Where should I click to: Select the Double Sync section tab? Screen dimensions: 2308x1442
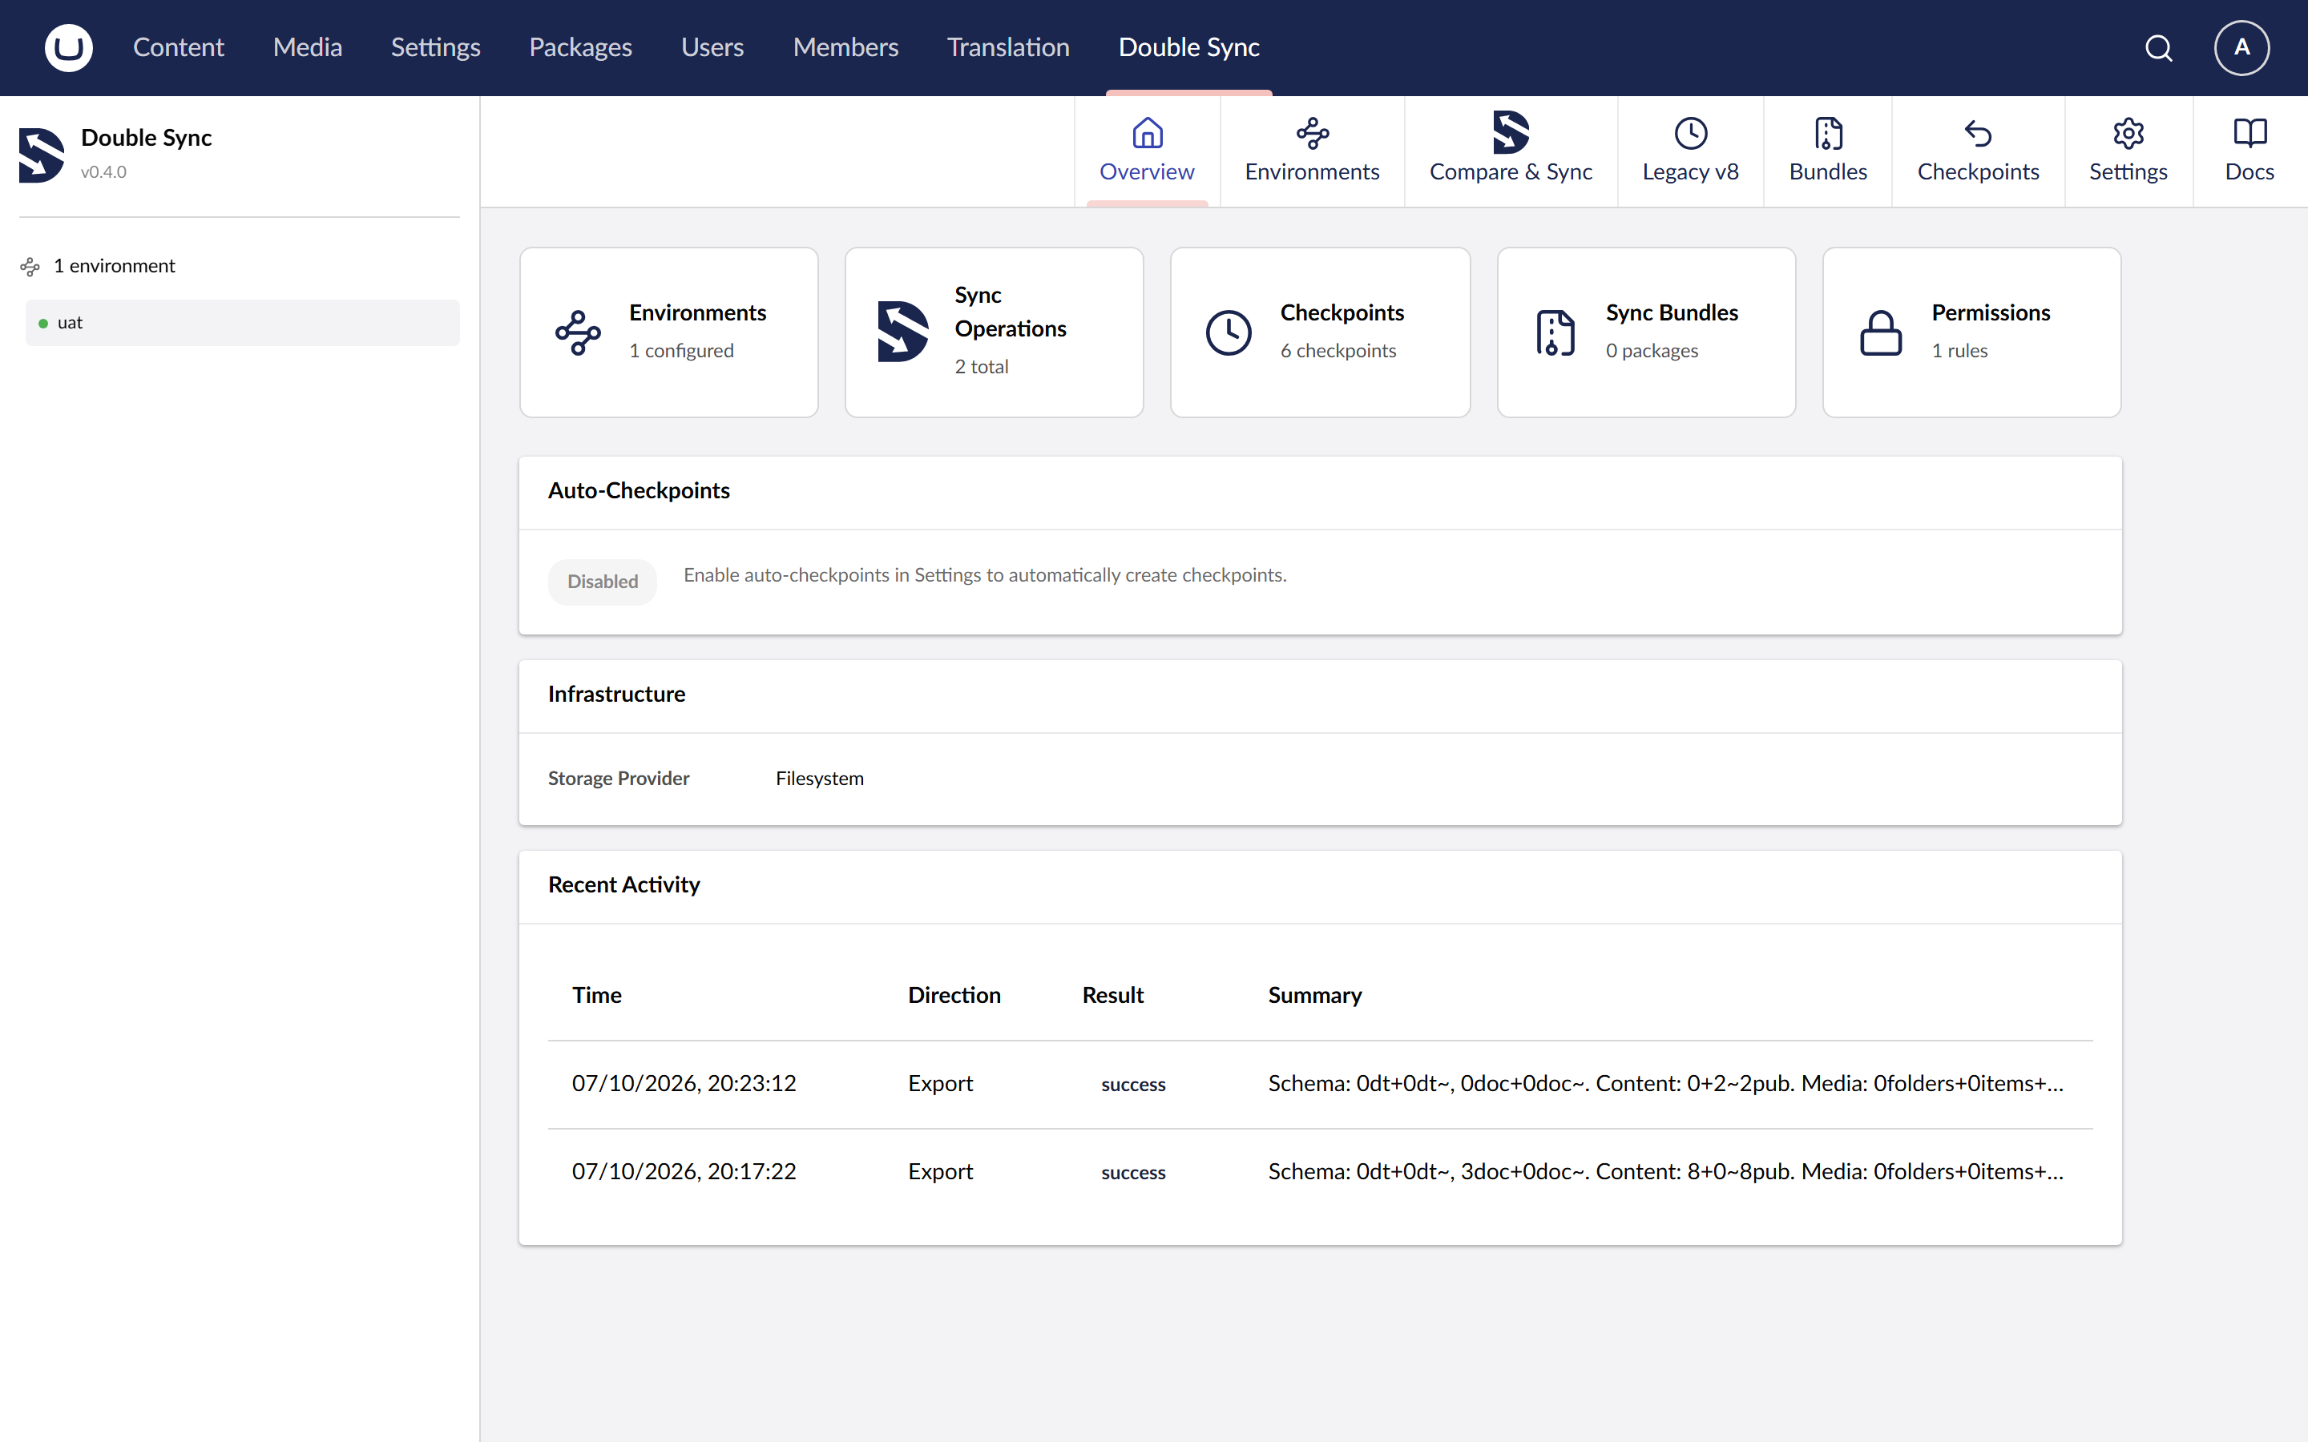[x=1189, y=48]
